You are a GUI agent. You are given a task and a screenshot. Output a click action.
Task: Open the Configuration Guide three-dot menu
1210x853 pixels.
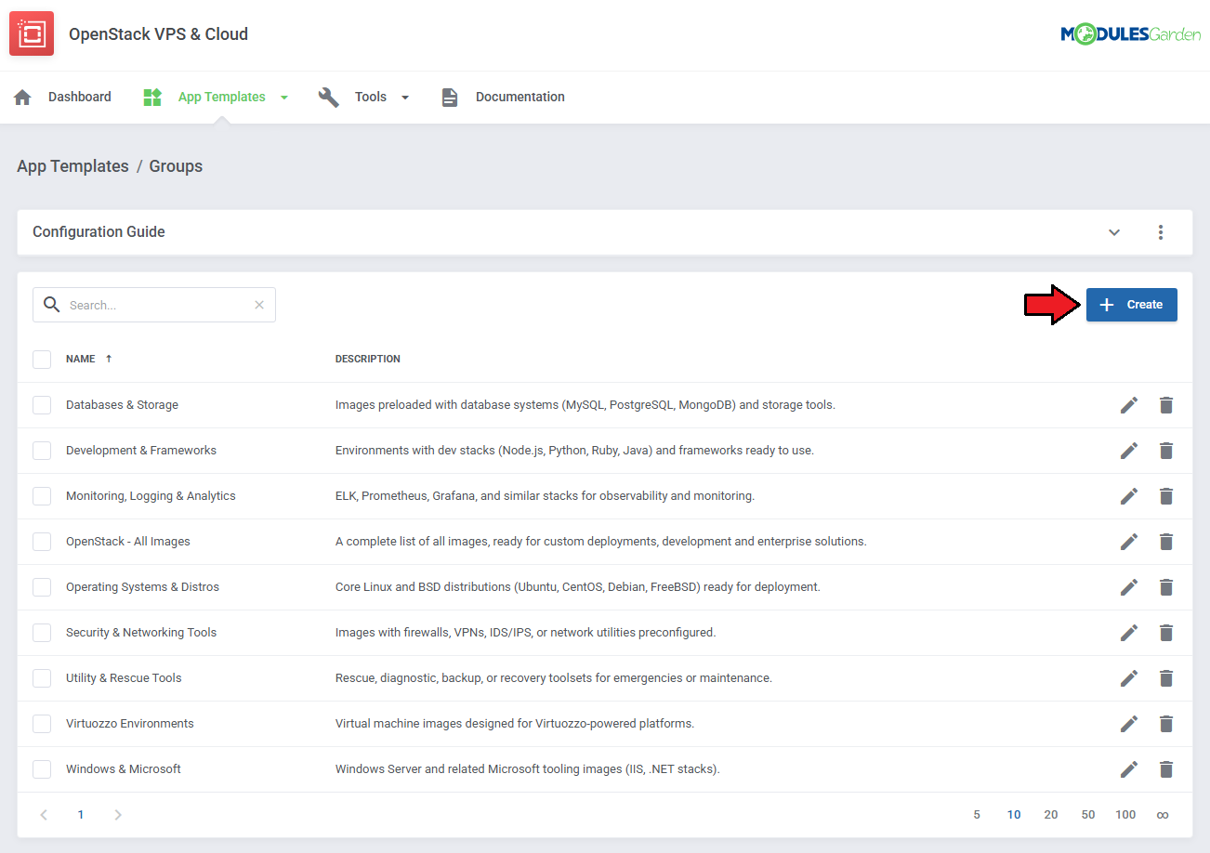pyautogui.click(x=1161, y=232)
